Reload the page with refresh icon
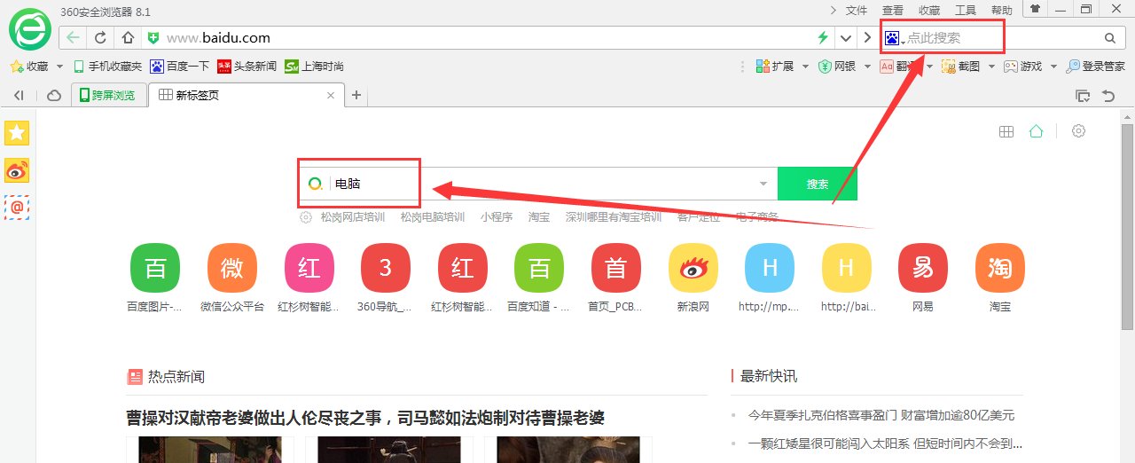Screen dimensions: 1135x463 pyautogui.click(x=100, y=38)
